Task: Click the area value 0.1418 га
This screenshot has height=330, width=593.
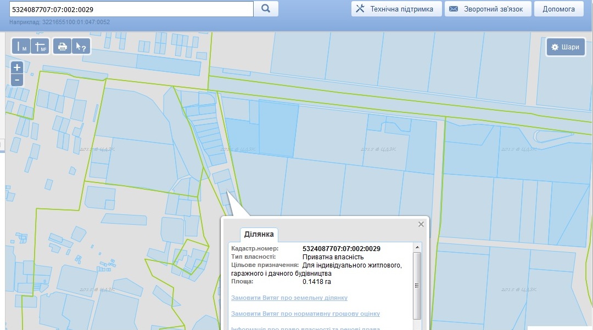Action: (317, 282)
